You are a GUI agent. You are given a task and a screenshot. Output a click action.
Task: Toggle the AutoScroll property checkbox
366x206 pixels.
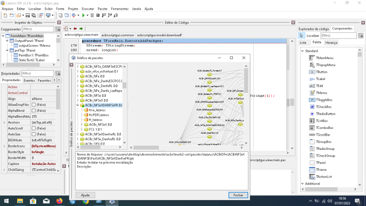[34, 128]
